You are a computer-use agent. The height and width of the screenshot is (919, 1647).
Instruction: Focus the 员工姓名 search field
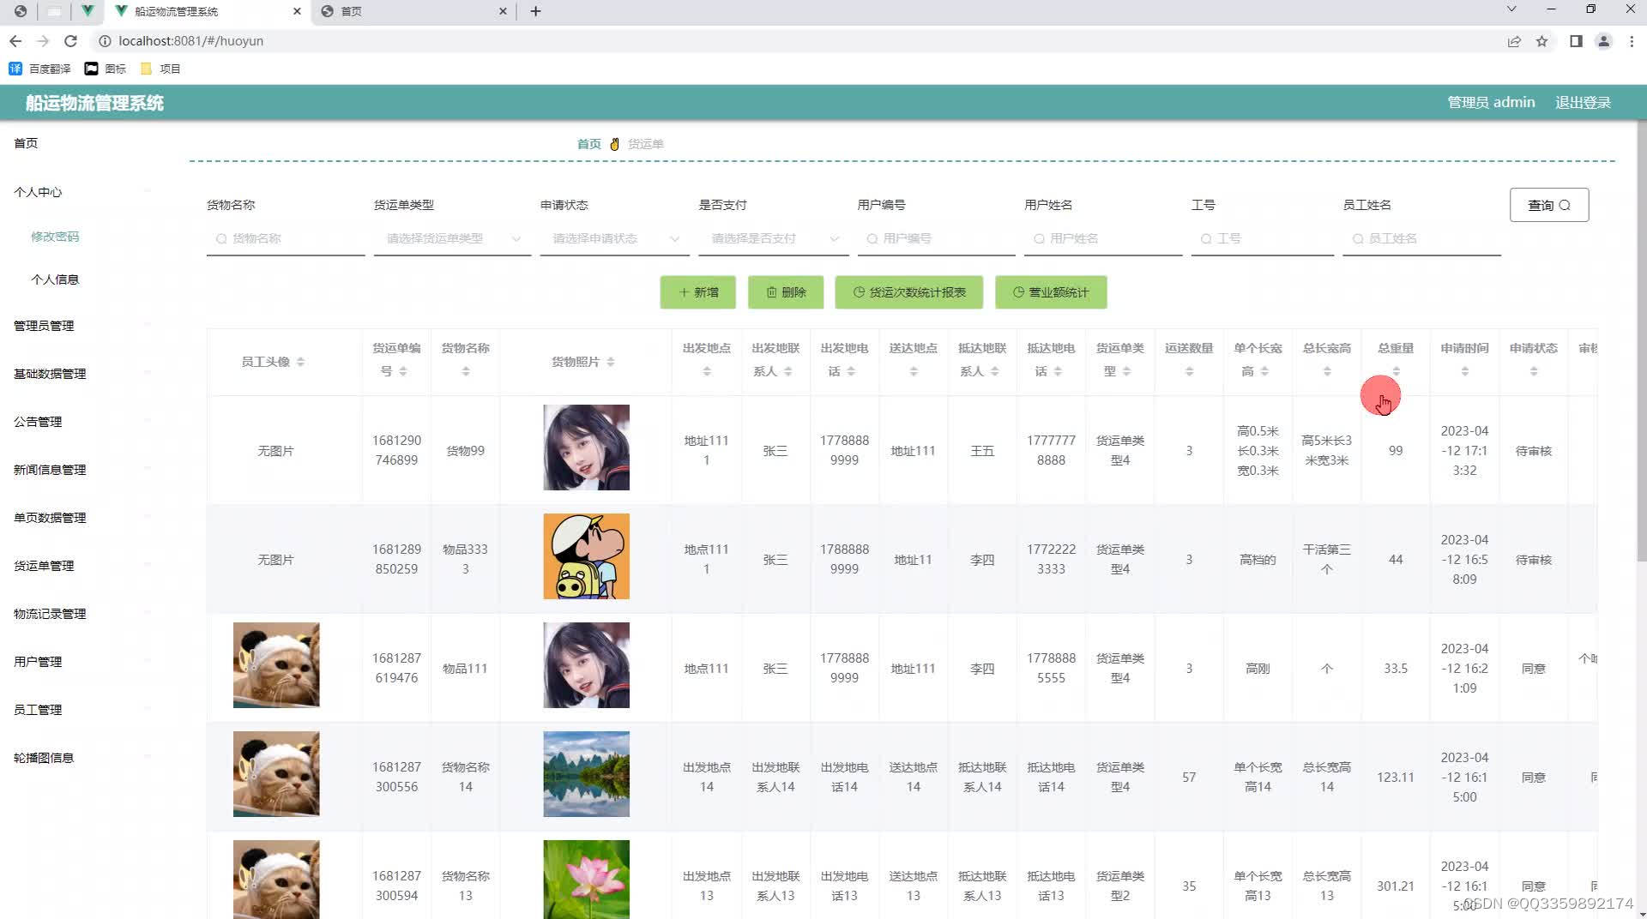[1421, 239]
